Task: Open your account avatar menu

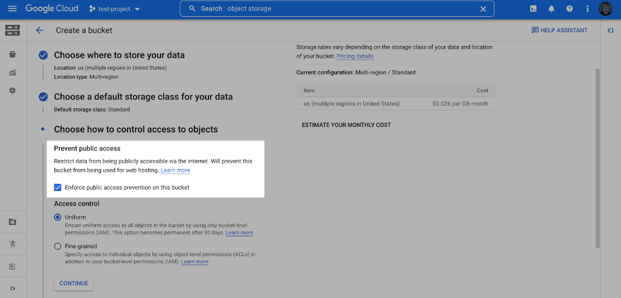Action: coord(605,8)
